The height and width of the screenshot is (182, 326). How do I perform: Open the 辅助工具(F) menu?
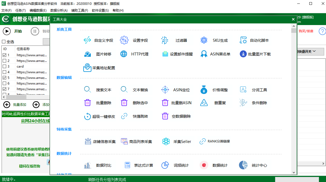(x=80, y=10)
